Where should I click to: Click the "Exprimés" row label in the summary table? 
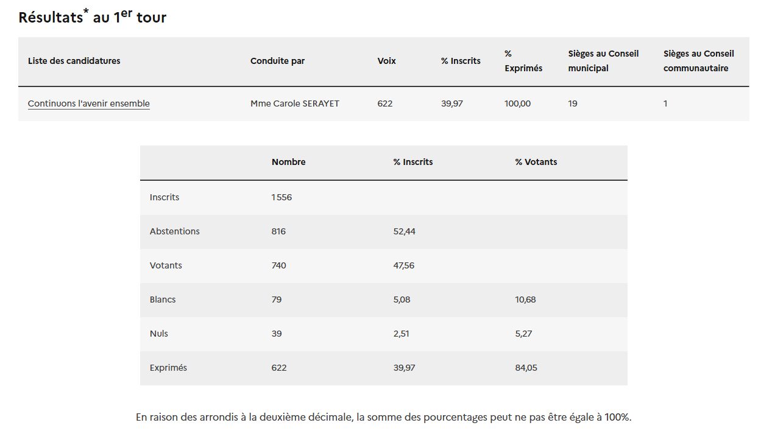pyautogui.click(x=168, y=368)
